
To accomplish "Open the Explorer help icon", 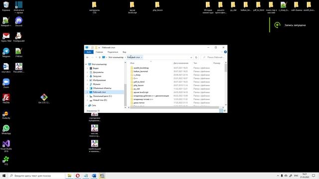I will point(225,52).
